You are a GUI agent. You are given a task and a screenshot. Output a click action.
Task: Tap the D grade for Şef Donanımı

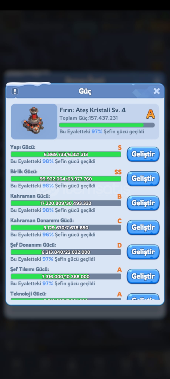pyautogui.click(x=119, y=245)
